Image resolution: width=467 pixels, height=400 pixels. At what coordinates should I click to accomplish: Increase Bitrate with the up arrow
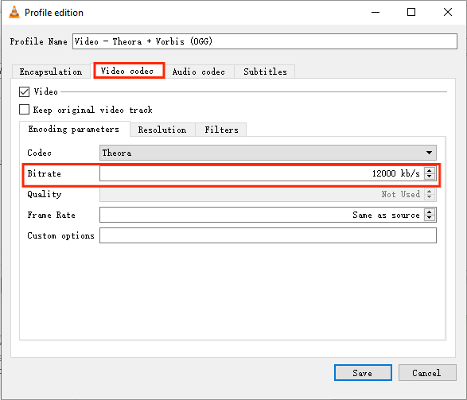point(429,170)
